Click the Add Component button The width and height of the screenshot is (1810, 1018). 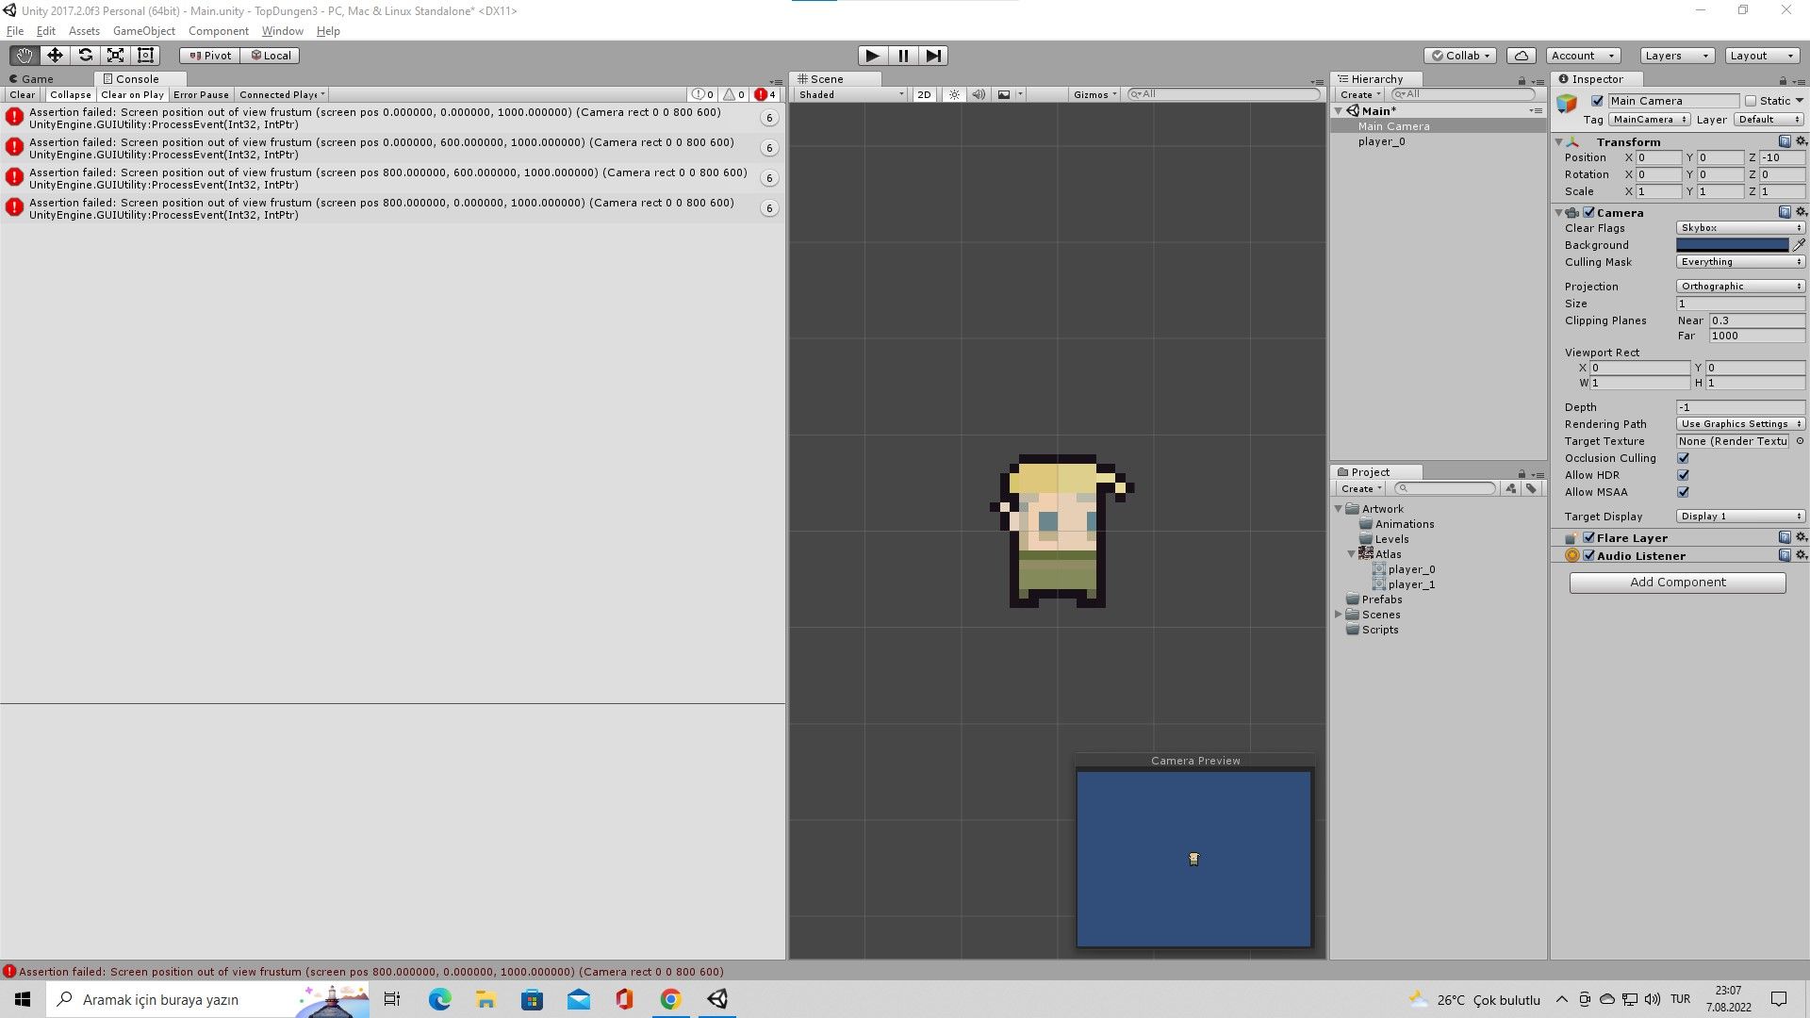tap(1677, 583)
